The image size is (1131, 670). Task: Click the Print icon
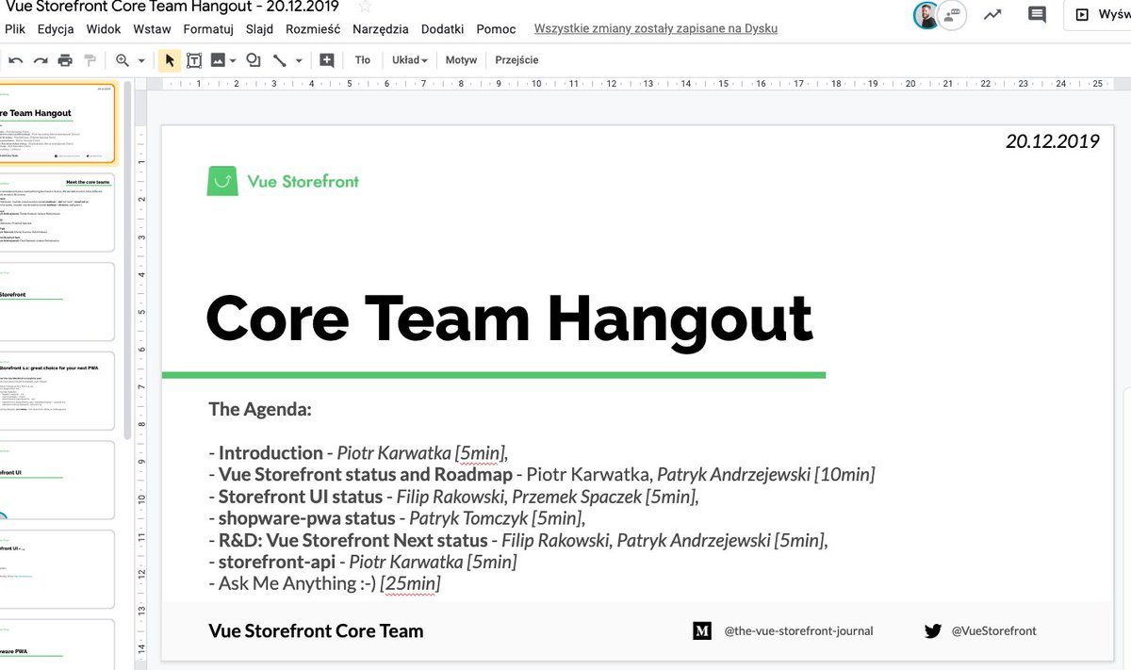(65, 60)
